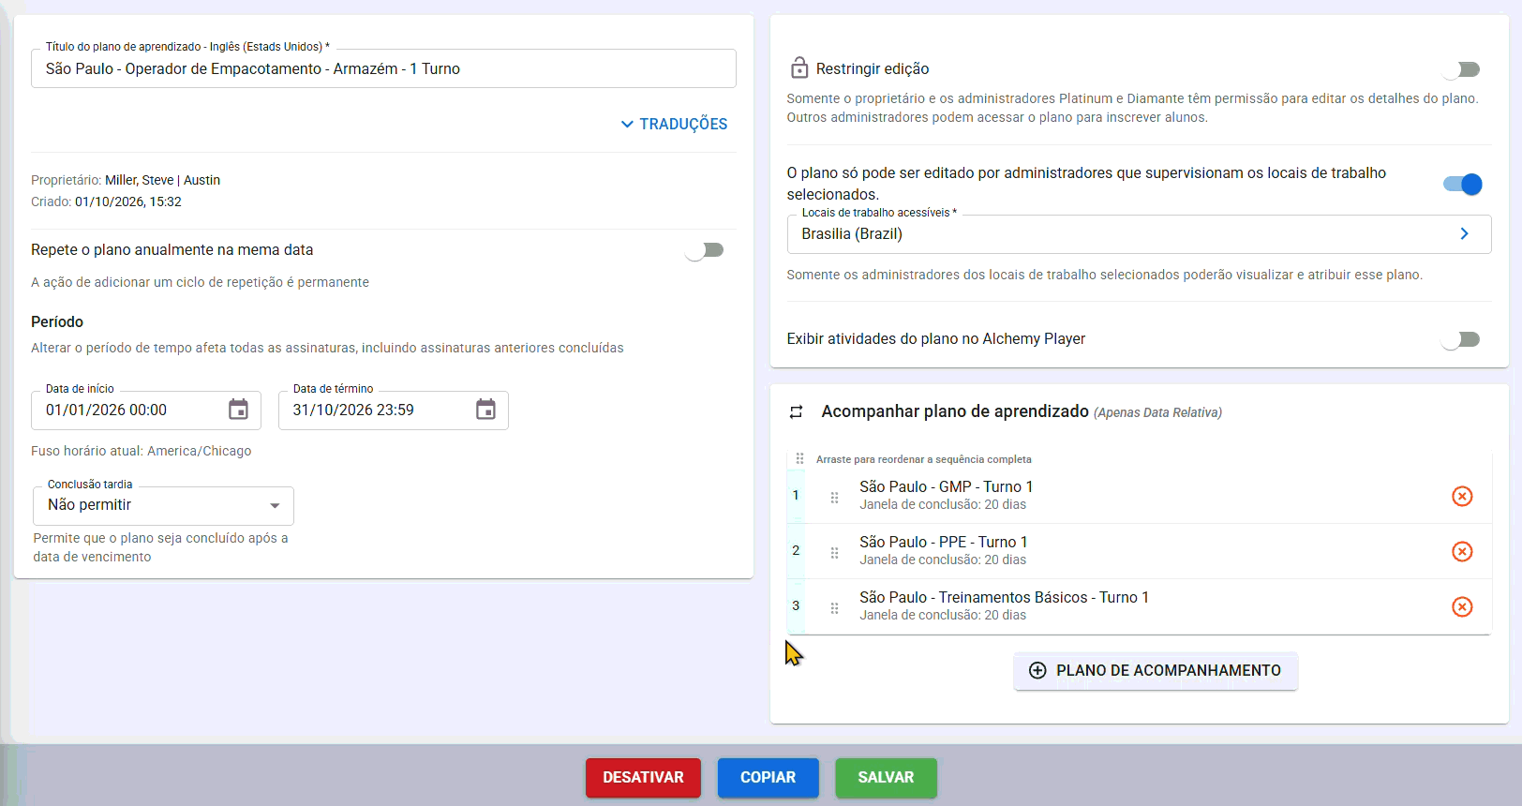Click the COPIAR button
Screen dimensions: 1522x806
coord(768,778)
